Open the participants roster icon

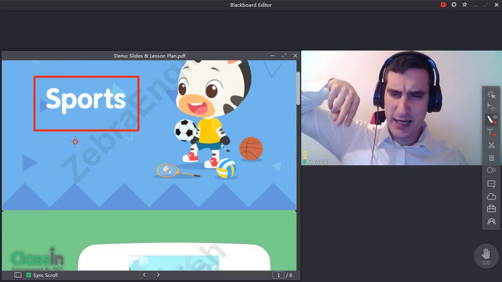tap(491, 222)
